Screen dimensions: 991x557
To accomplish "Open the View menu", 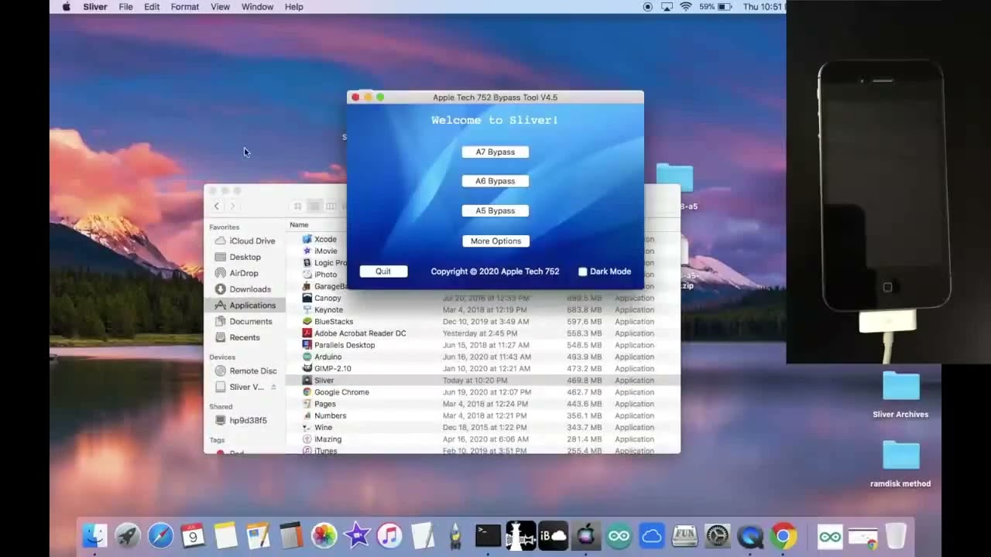I will pos(221,7).
